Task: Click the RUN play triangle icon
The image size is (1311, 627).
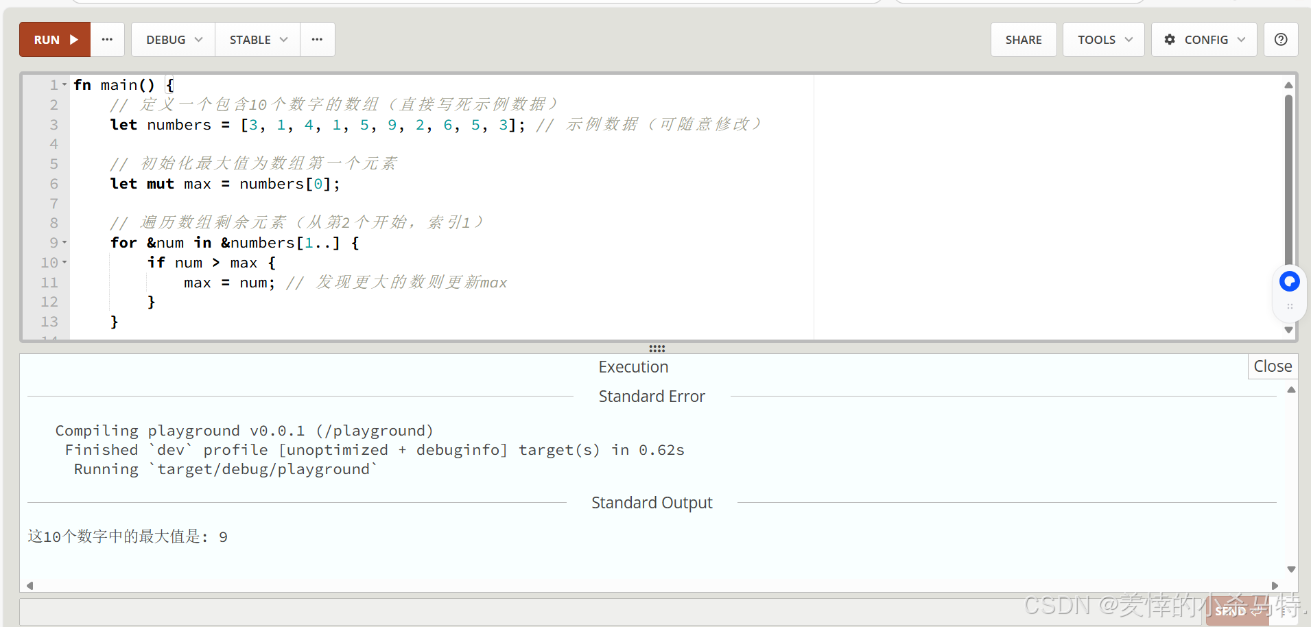Action: [x=74, y=40]
